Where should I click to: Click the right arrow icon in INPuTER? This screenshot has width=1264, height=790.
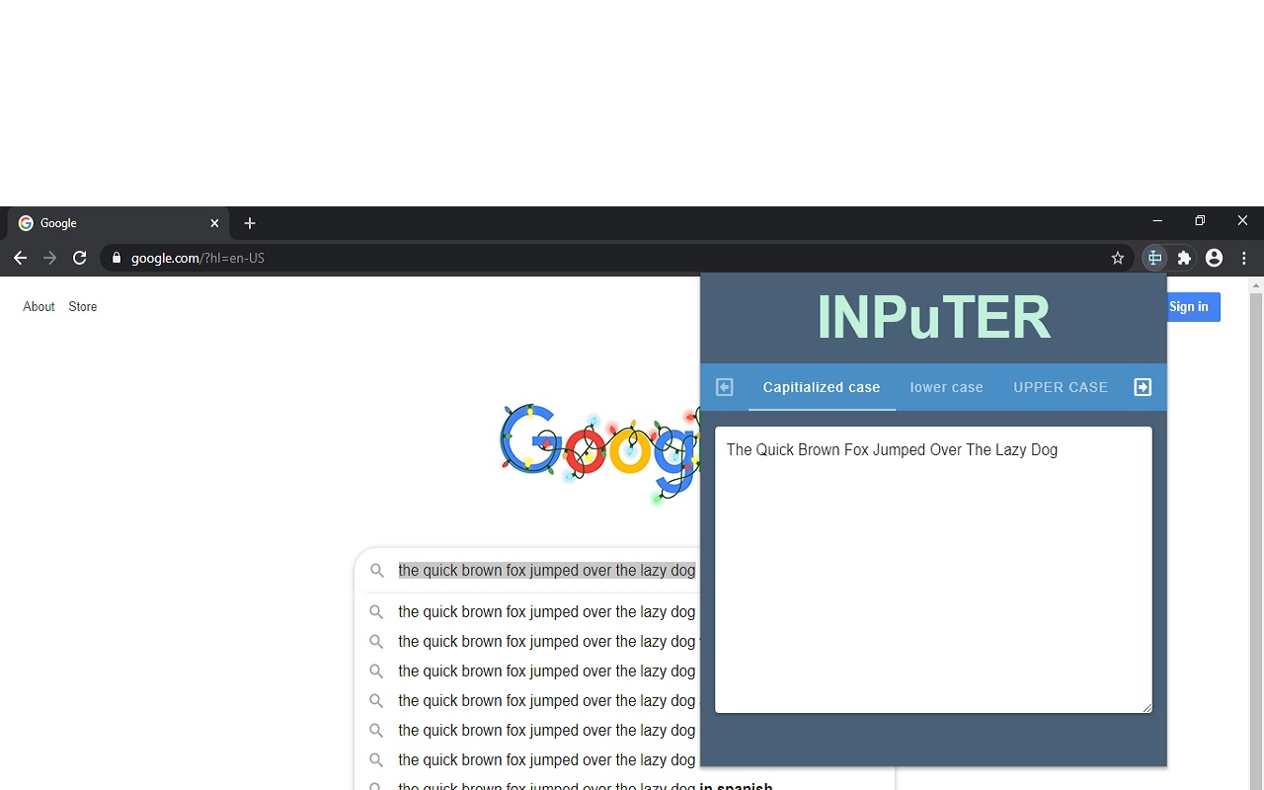click(x=1143, y=387)
